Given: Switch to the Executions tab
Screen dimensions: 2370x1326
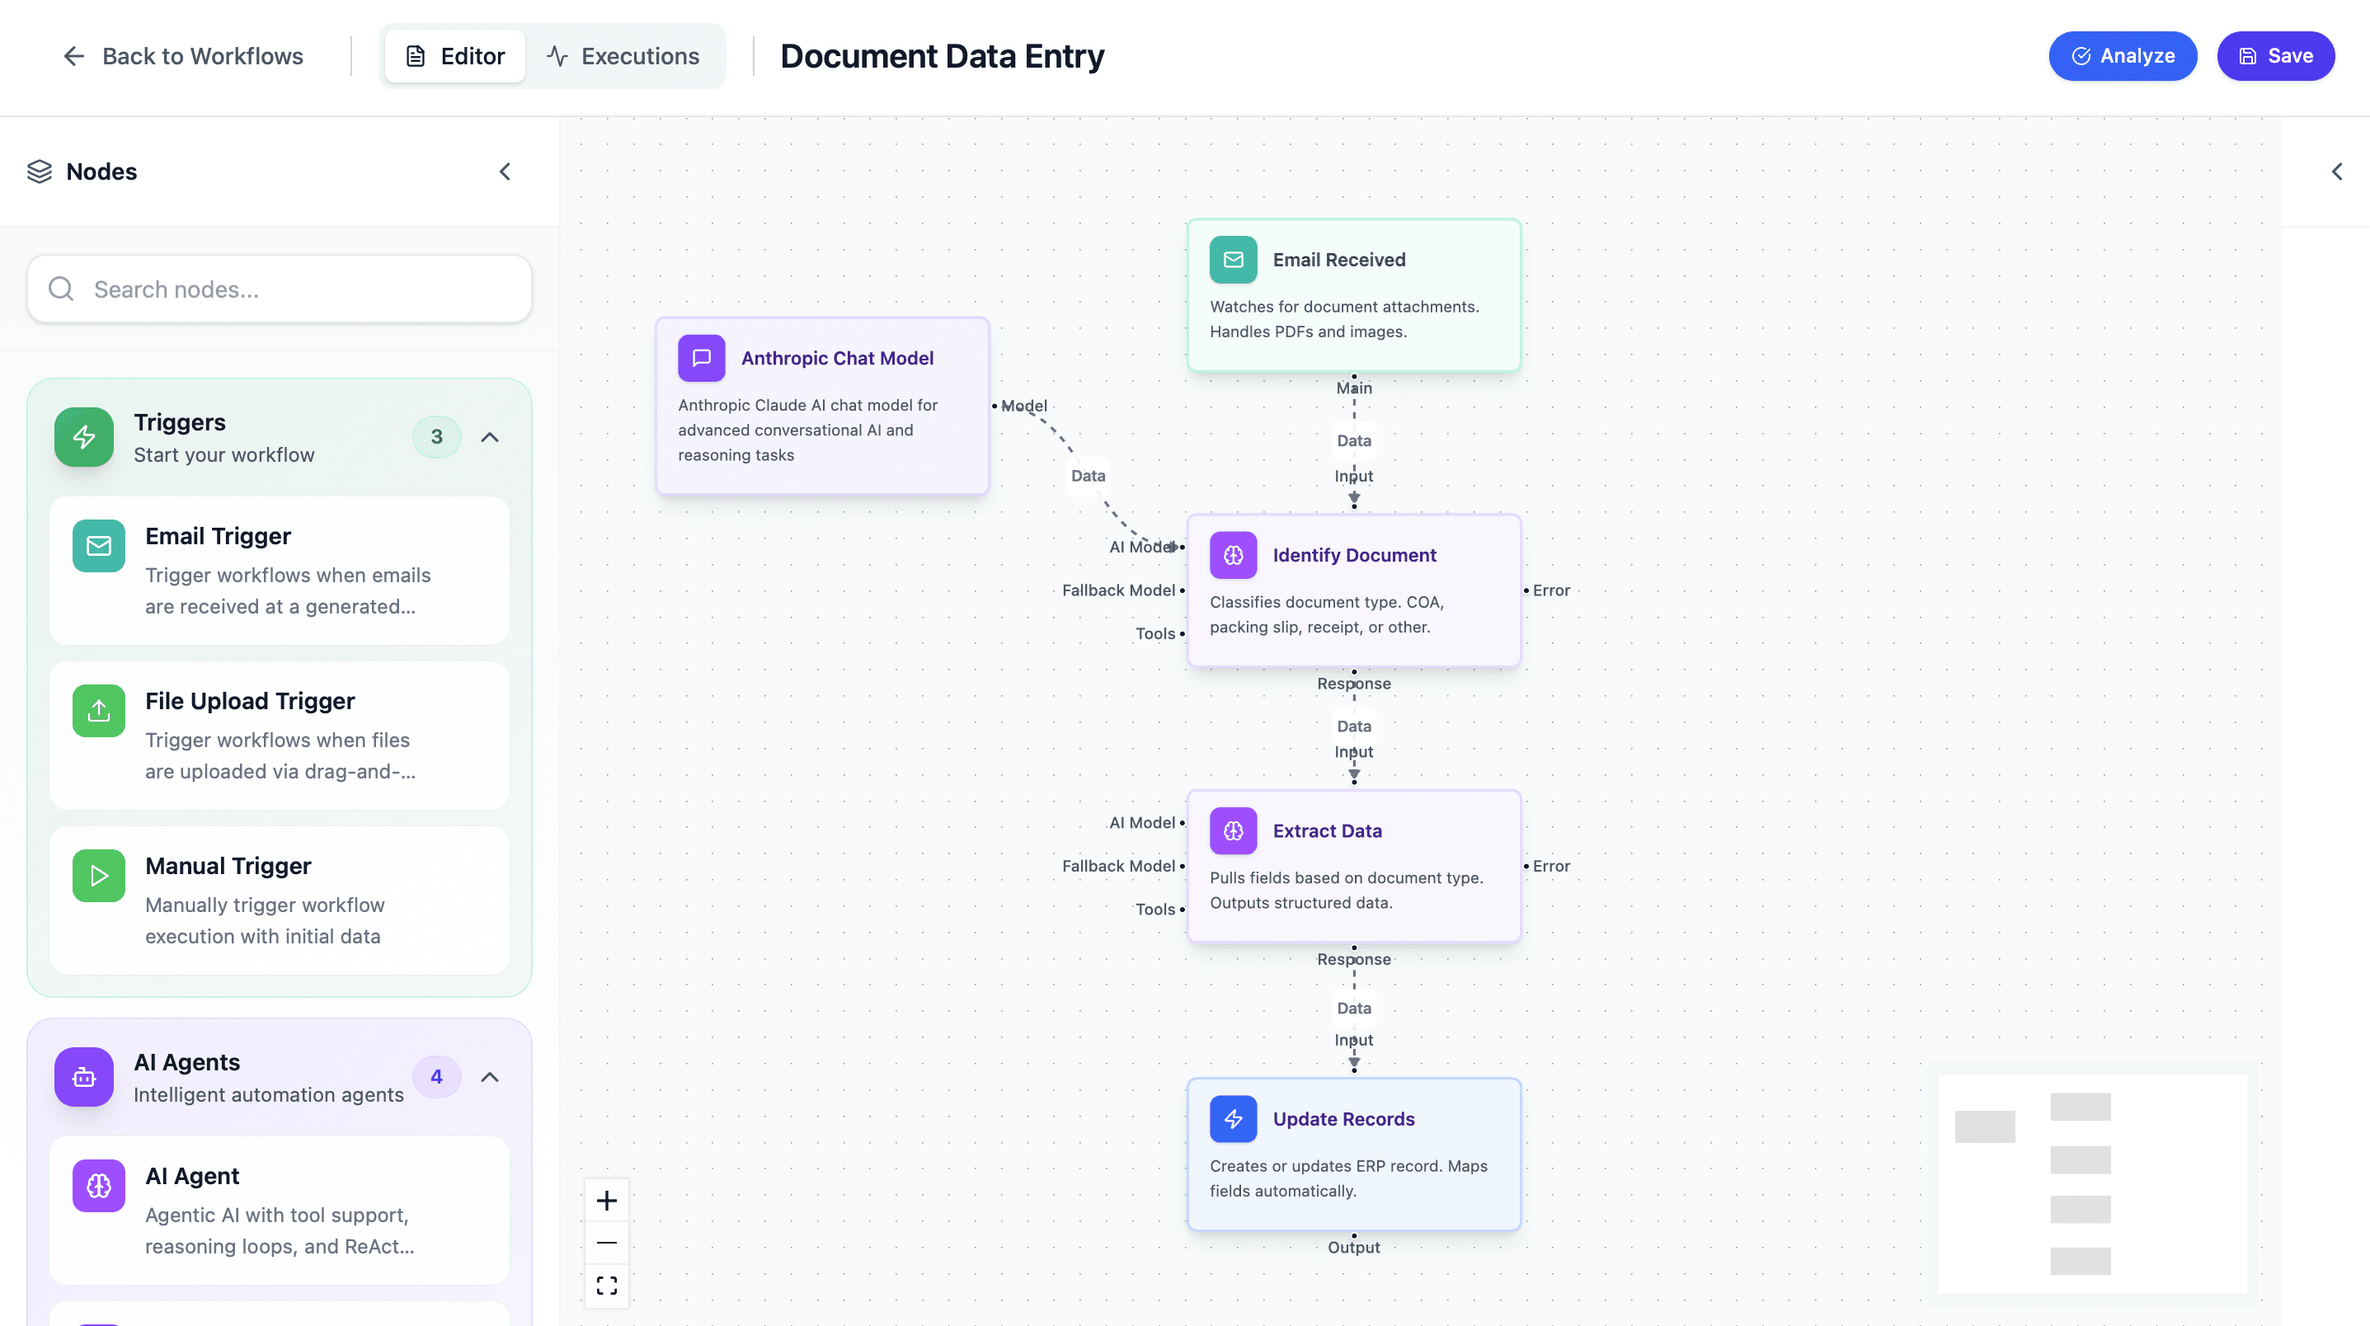Looking at the screenshot, I should pos(623,56).
